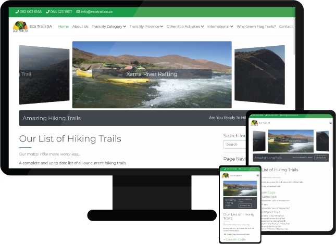The height and width of the screenshot is (244, 336).
Task: Click the Eco Trails SA logo
Action: click(20, 27)
